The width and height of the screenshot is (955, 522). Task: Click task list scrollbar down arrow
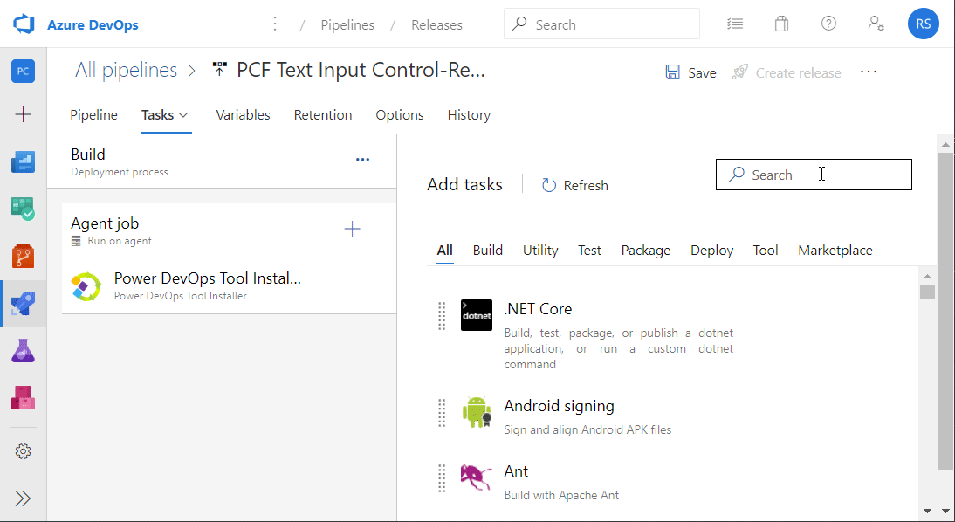[927, 511]
